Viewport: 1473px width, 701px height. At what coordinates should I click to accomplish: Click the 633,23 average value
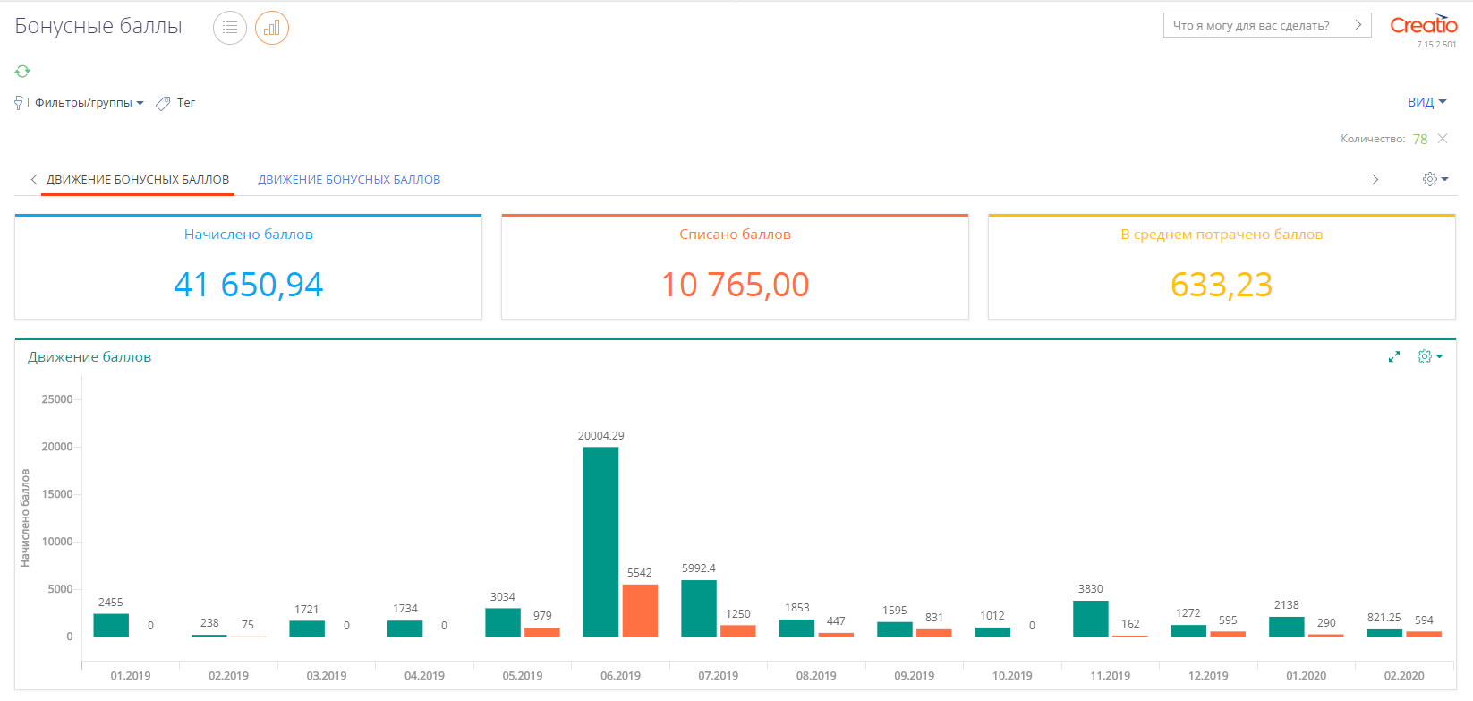tap(1222, 285)
